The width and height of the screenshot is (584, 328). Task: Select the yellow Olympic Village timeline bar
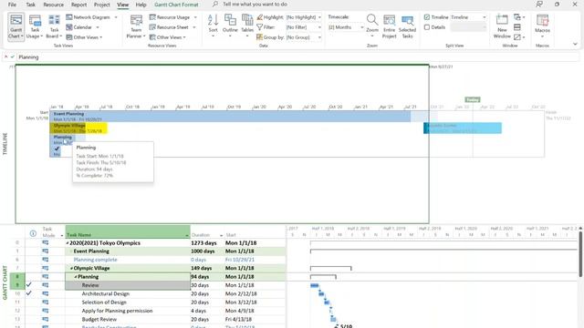pos(78,128)
